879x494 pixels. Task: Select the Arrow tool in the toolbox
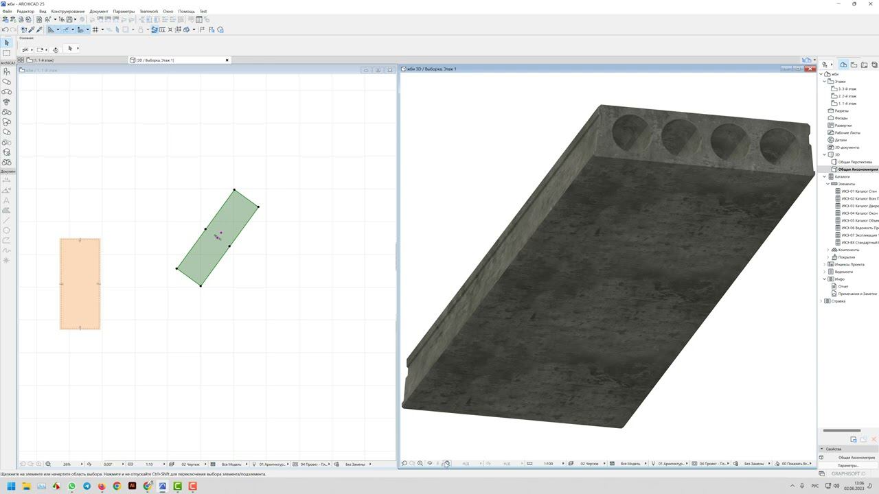pos(7,43)
